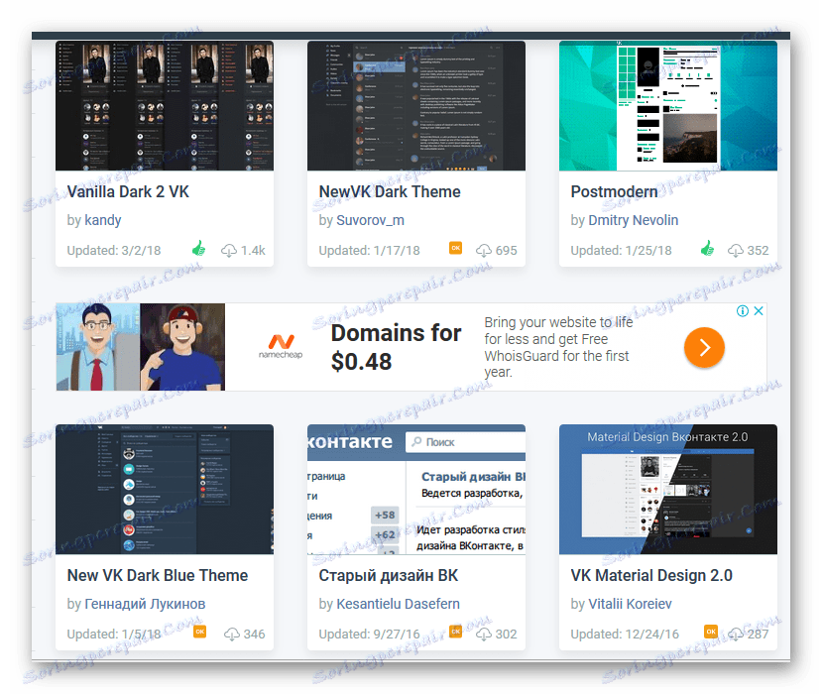Click OK rating badge on Старый дизайн ВК

pos(455,632)
